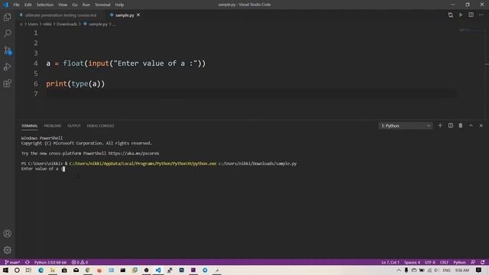Viewport: 489px width, 275px height.
Task: Open the Explorer view in activity bar
Action: 8,17
